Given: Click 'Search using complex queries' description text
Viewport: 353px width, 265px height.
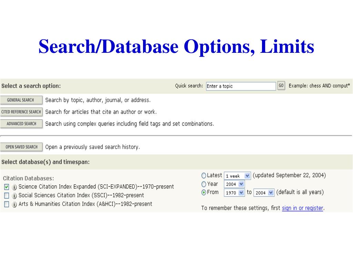Looking at the screenshot, I should tap(130, 124).
